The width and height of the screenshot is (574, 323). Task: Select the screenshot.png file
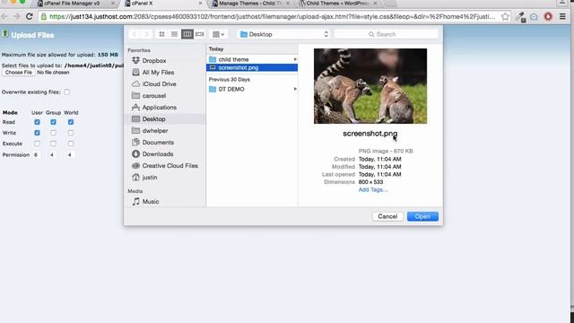pyautogui.click(x=252, y=68)
